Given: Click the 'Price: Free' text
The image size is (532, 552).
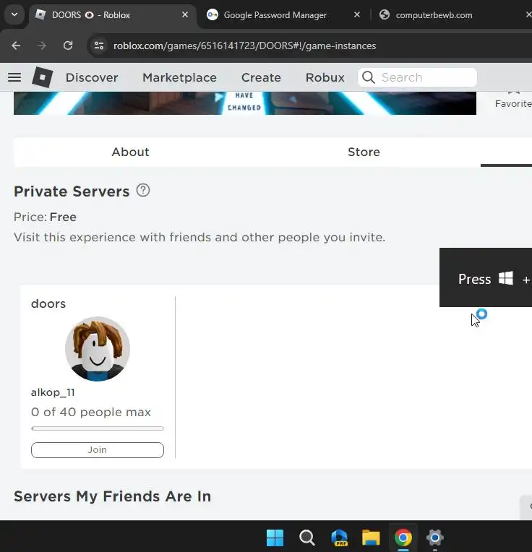Looking at the screenshot, I should (45, 217).
